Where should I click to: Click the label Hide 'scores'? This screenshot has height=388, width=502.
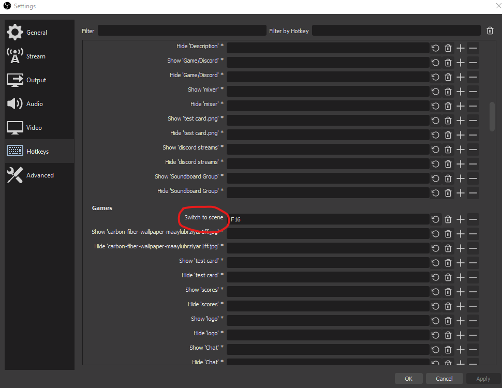[x=205, y=304]
